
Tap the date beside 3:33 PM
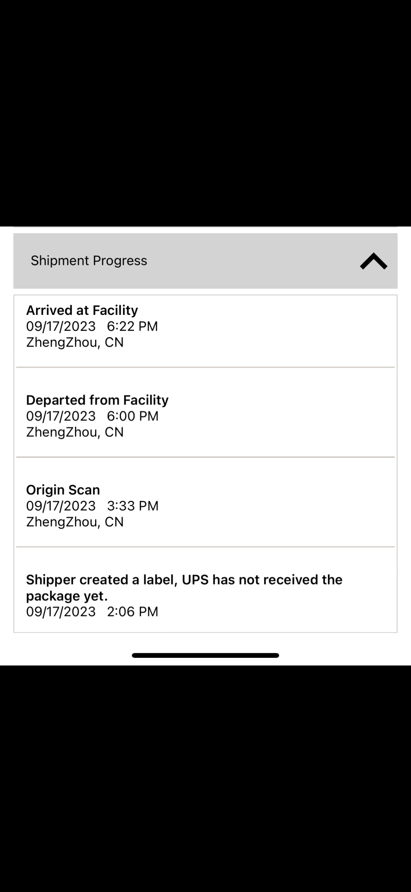tap(61, 506)
